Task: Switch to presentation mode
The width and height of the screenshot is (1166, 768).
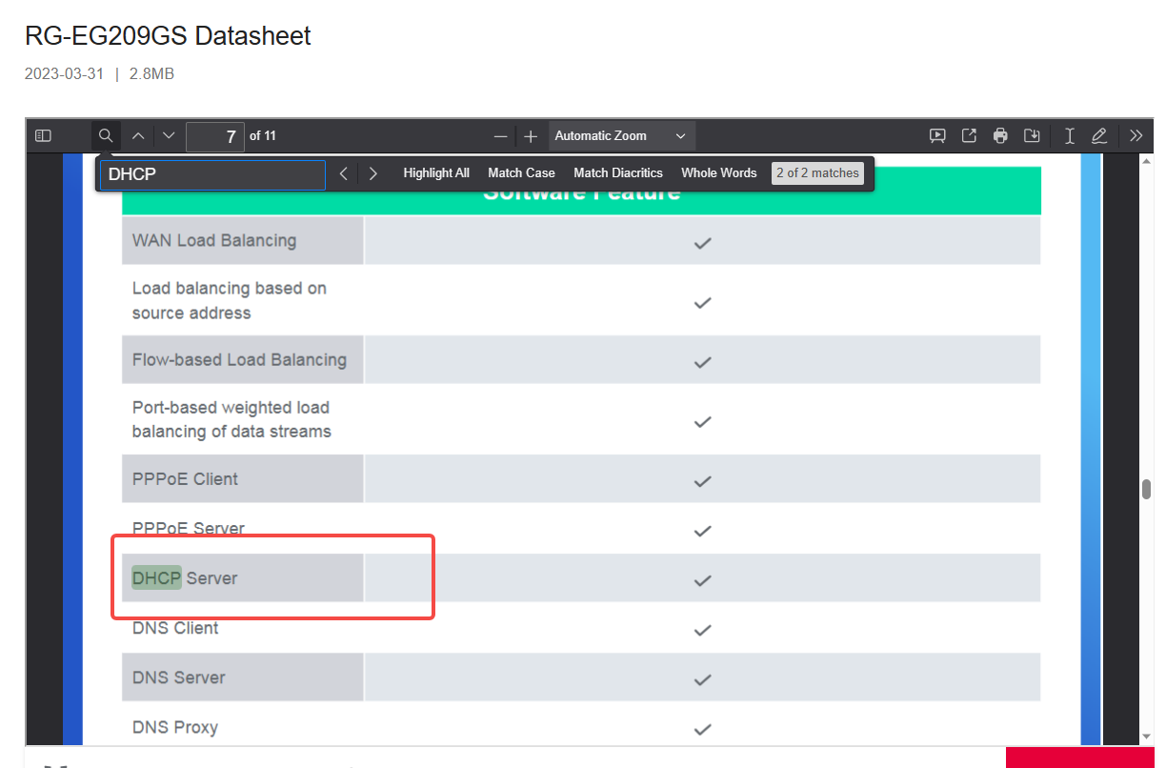Action: click(x=937, y=136)
